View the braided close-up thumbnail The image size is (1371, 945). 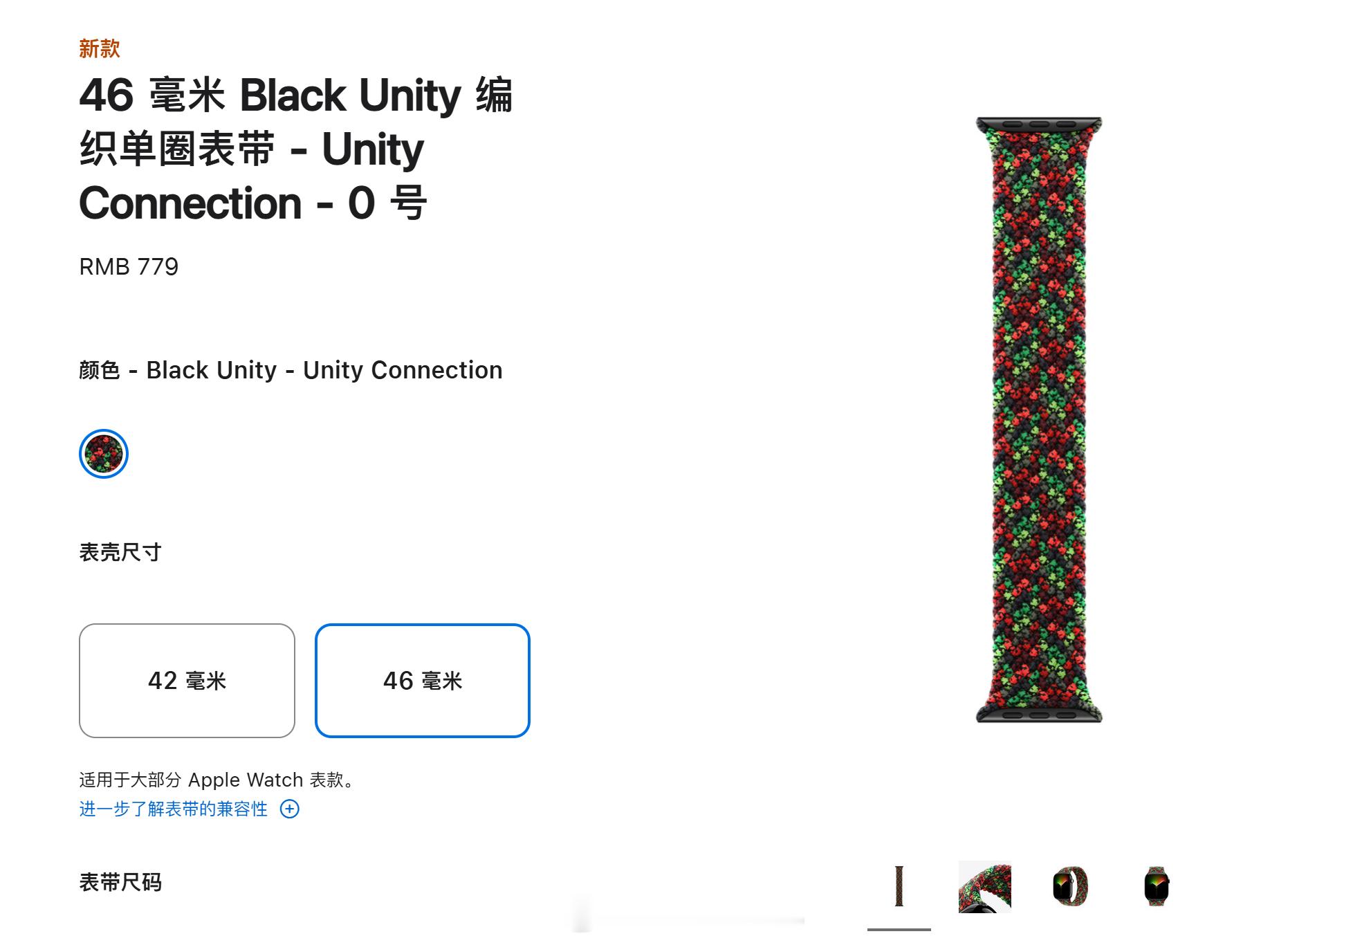pyautogui.click(x=984, y=886)
